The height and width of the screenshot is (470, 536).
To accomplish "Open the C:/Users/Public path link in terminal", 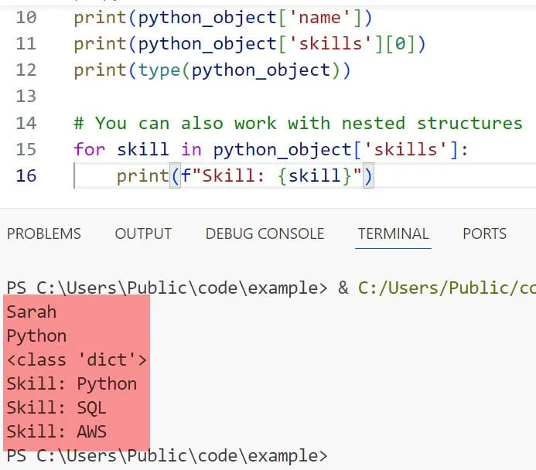I will (x=446, y=288).
